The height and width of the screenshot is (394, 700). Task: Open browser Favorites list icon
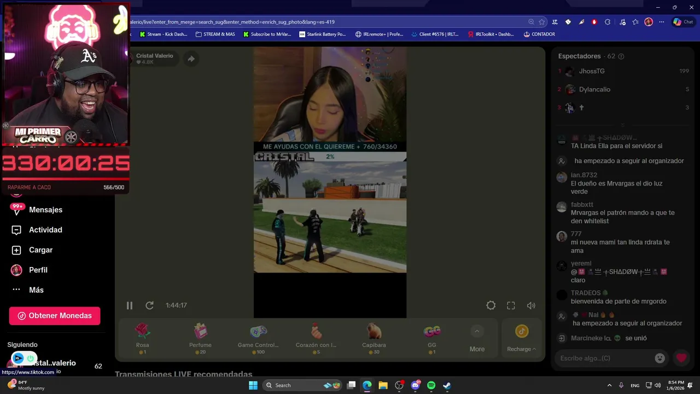pyautogui.click(x=635, y=22)
